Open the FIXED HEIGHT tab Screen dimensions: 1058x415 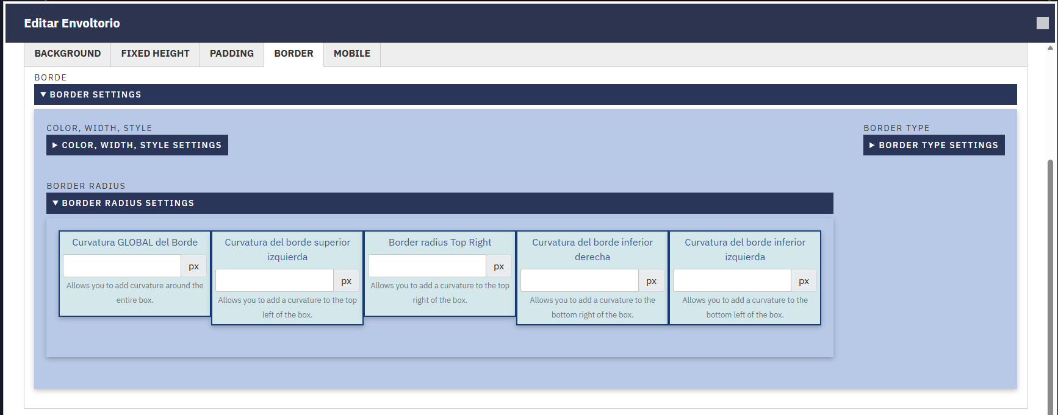pos(155,54)
